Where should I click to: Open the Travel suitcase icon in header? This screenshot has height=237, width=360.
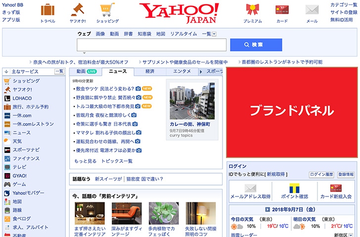pyautogui.click(x=47, y=10)
